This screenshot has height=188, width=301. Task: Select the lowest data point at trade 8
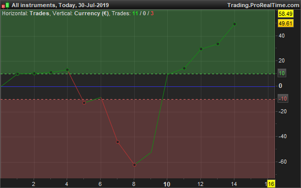click(x=134, y=165)
